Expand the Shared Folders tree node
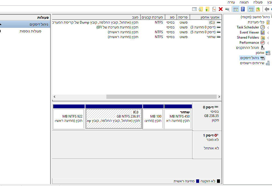272x186 pixels. (268, 38)
